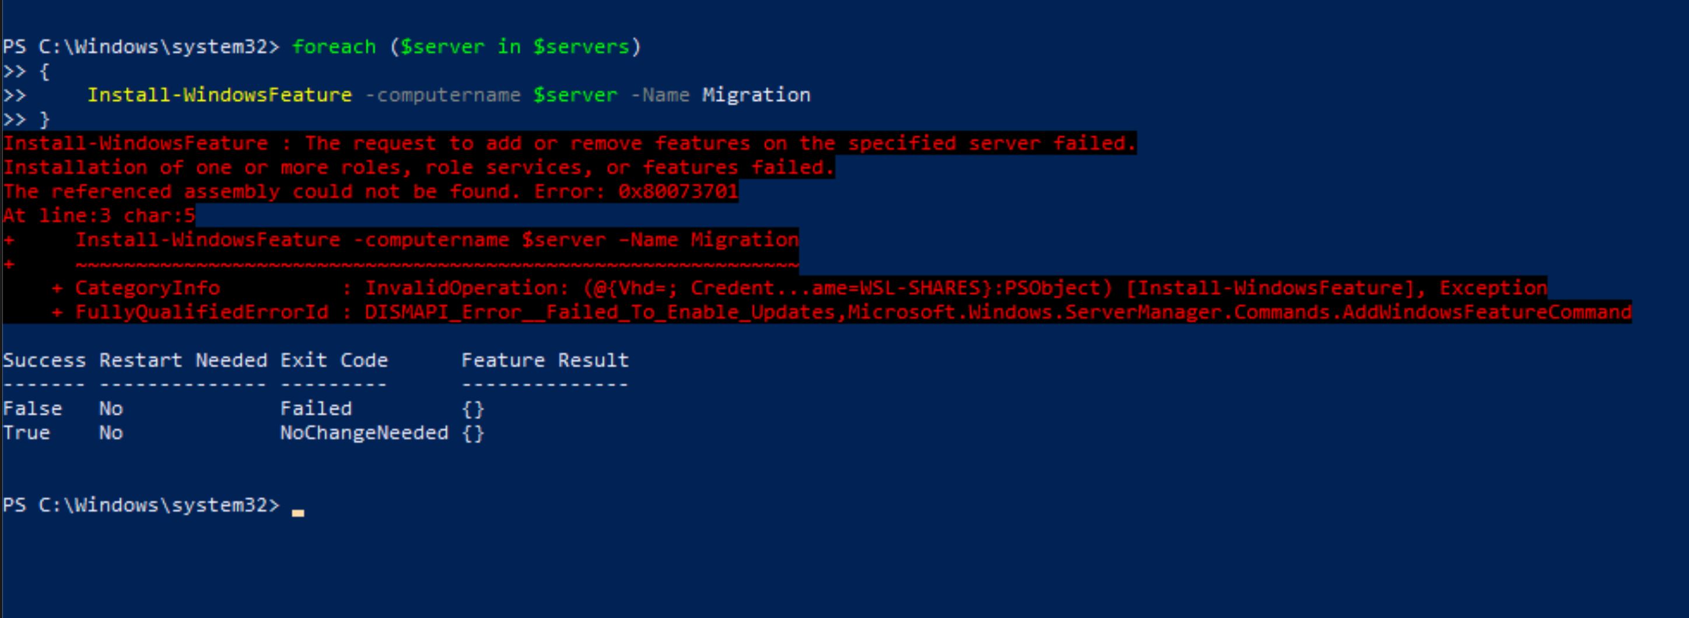The image size is (1689, 618).
Task: Click the $servers variable in the foreach statement
Action: click(x=581, y=47)
